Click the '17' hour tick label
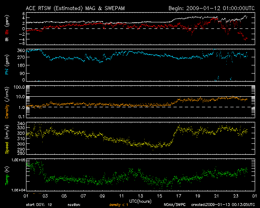This screenshot has width=260, height=208. click(178, 196)
